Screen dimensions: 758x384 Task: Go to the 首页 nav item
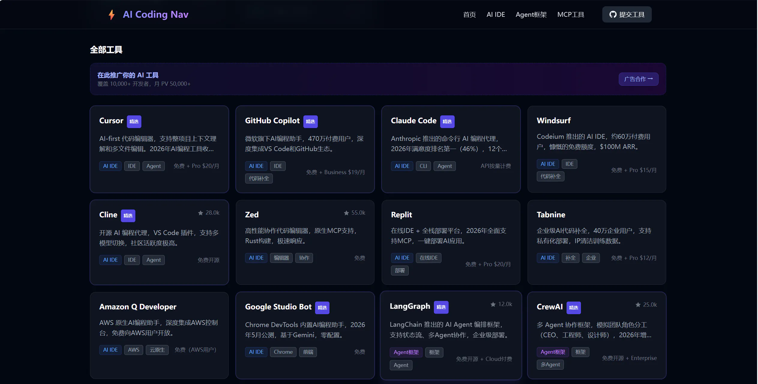(x=469, y=14)
